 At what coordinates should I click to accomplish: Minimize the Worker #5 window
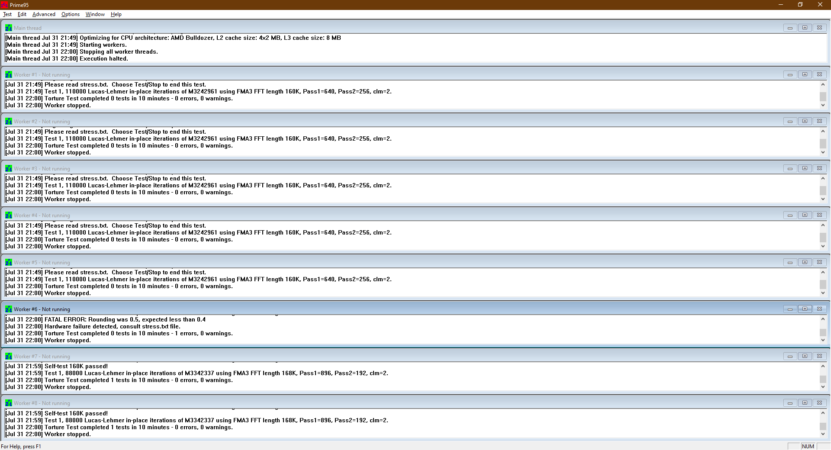[790, 262]
